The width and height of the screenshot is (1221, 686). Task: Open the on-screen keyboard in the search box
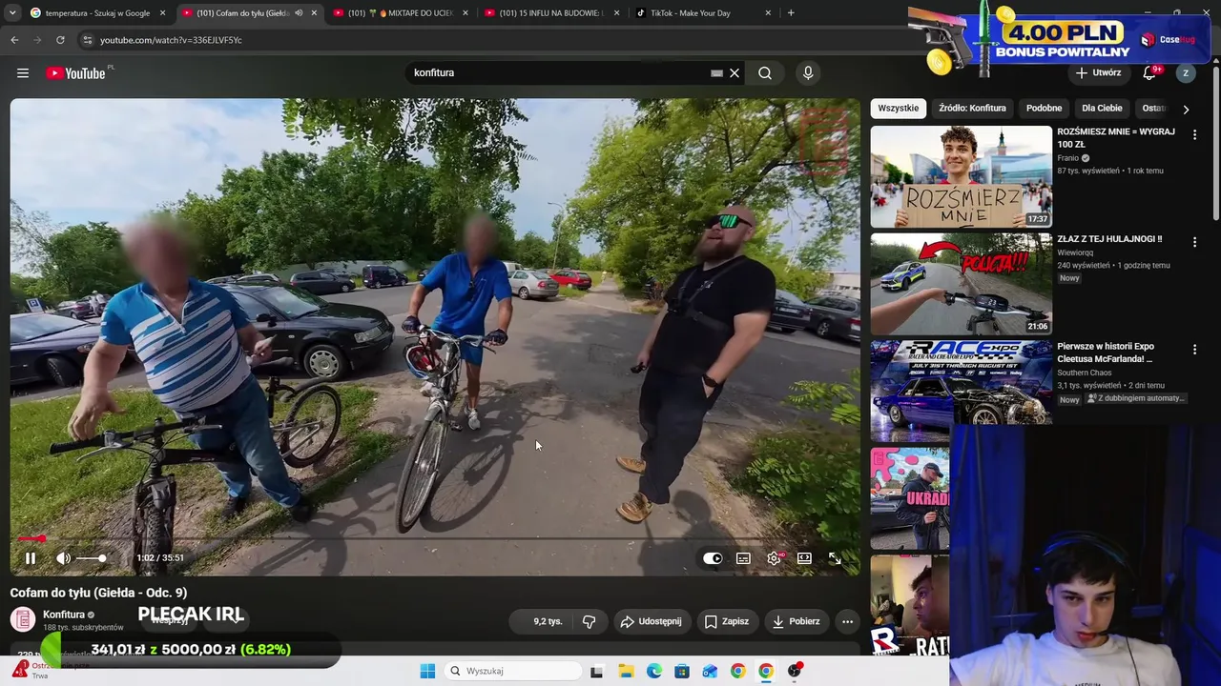coord(716,72)
